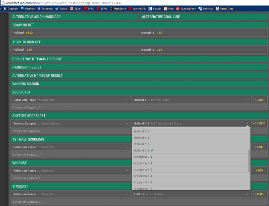Screen dimensions: 269x206
Task: Open the SFTC bookmark icon
Action: 85,9
